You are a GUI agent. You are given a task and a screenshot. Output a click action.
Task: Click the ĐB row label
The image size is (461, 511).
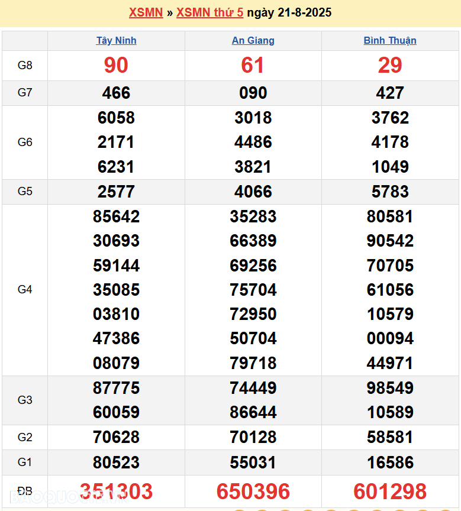(x=25, y=491)
